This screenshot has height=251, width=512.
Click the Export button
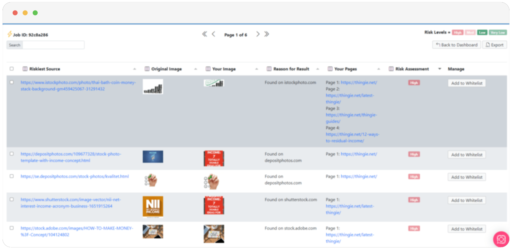click(495, 45)
